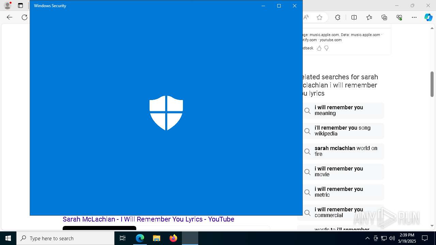
Task: Open Firefox taskbar icon
Action: pos(173,238)
